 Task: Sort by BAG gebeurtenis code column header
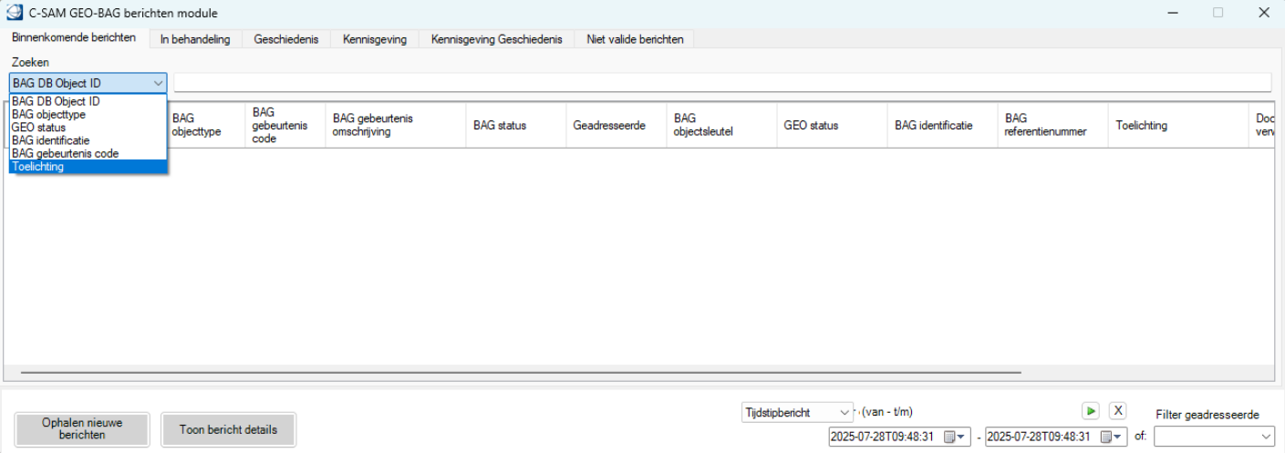point(285,125)
